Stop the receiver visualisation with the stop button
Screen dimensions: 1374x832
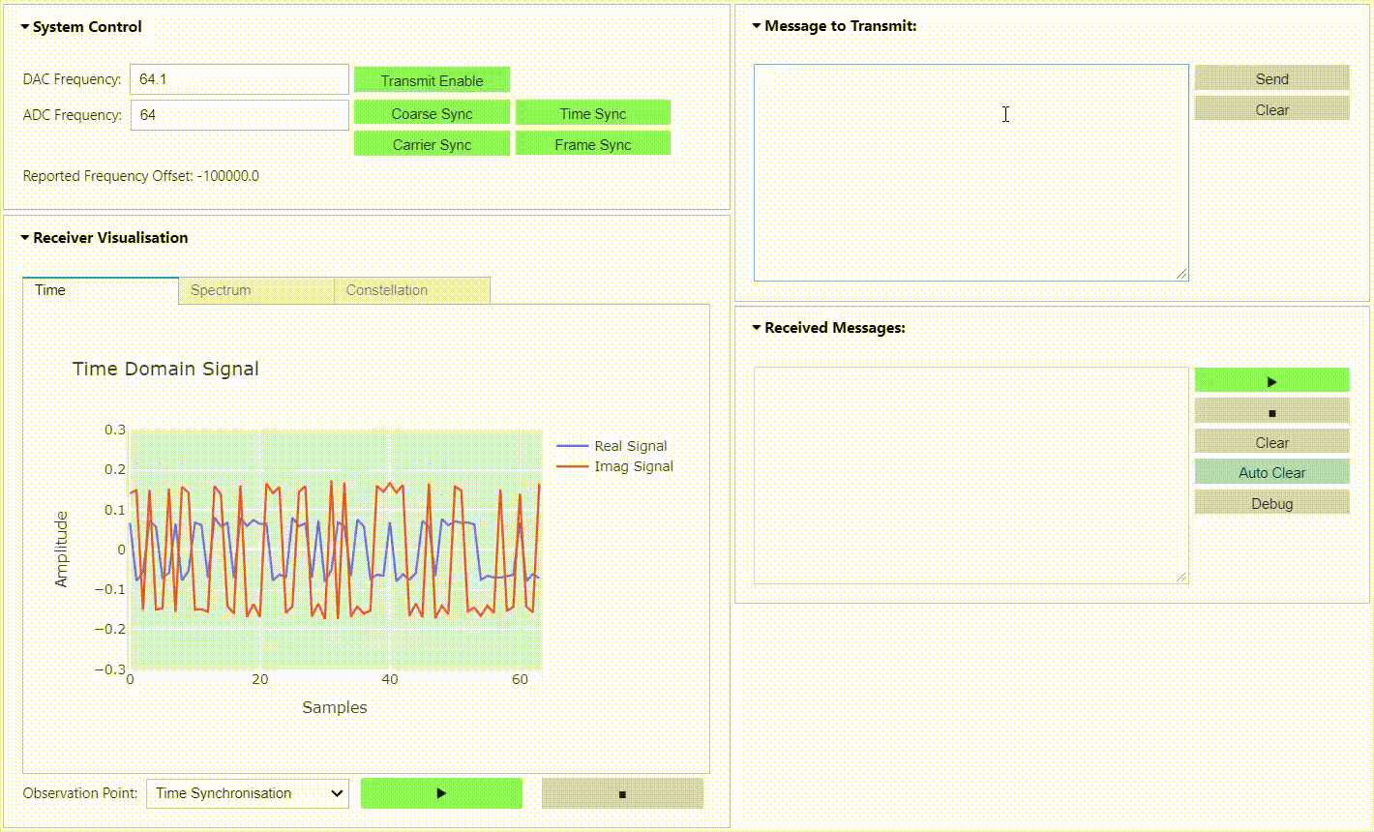coord(622,793)
